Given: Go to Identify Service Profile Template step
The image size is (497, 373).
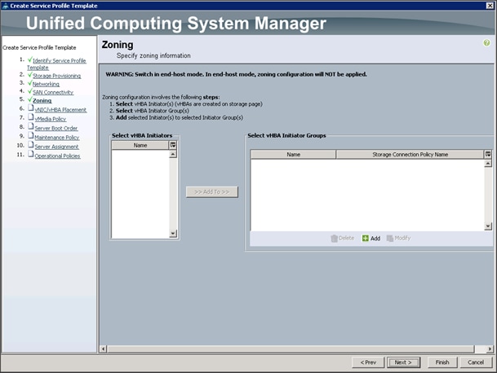Looking at the screenshot, I should click(56, 64).
